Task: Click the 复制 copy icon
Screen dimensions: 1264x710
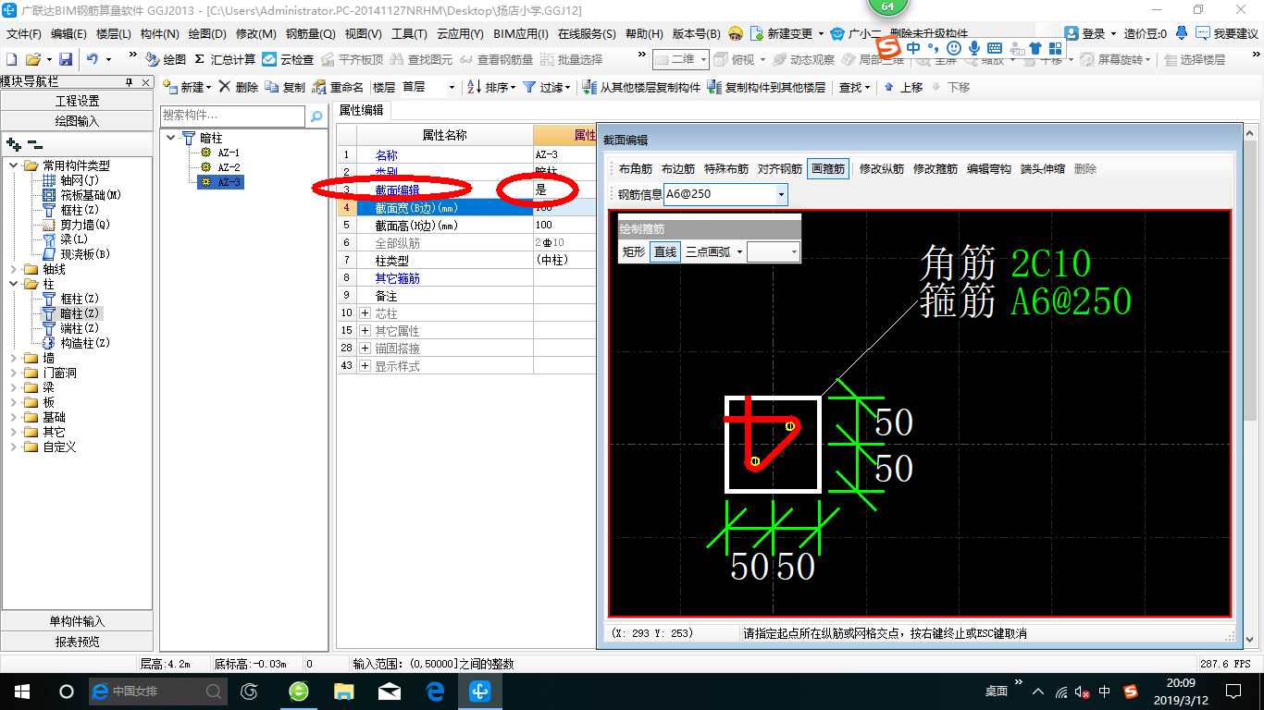Action: [272, 87]
